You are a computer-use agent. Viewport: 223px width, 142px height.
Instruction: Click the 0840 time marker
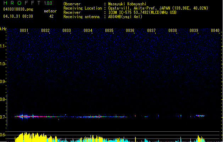tap(215, 31)
